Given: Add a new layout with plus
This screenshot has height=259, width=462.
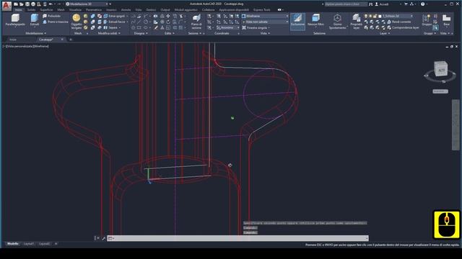Looking at the screenshot, I should (x=56, y=244).
